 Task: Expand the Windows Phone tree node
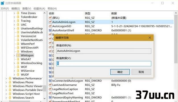click(x=6, y=82)
